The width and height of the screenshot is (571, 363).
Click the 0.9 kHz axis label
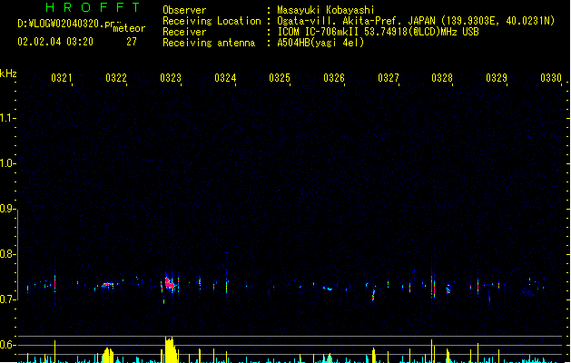pos(6,209)
